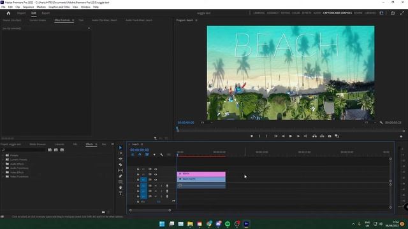Open the Sequence menu
Screen dimensions: 408x229
tap(28, 7)
